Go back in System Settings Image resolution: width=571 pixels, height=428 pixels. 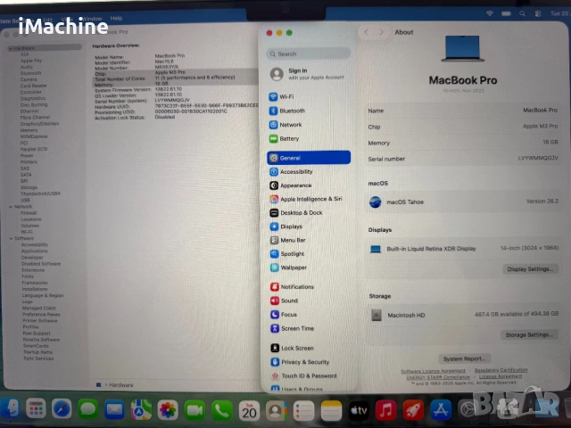pos(367,32)
